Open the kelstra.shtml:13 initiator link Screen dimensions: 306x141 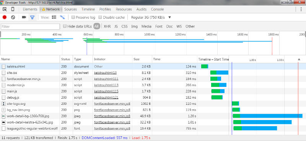click(106, 73)
